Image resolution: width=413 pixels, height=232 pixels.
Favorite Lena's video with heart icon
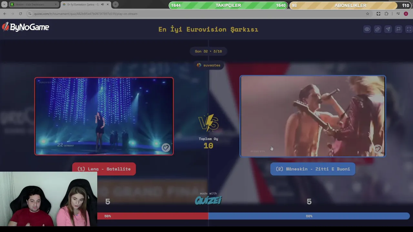click(x=166, y=148)
